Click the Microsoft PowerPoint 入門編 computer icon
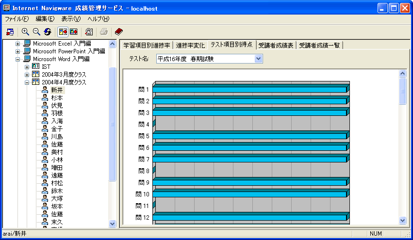 coord(27,51)
